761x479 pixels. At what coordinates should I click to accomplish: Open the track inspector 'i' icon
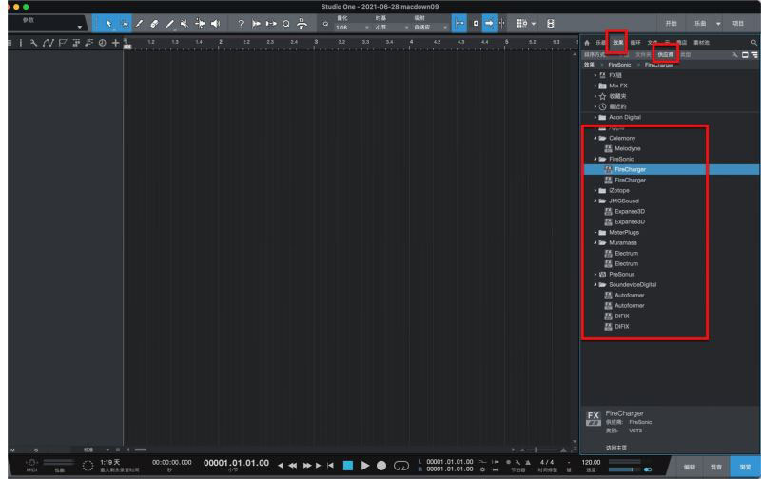tap(21, 43)
